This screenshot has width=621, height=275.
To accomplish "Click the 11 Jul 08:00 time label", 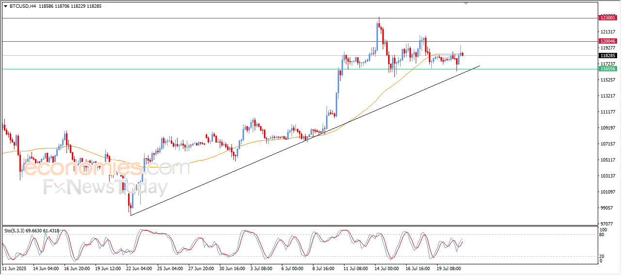I will [357, 268].
